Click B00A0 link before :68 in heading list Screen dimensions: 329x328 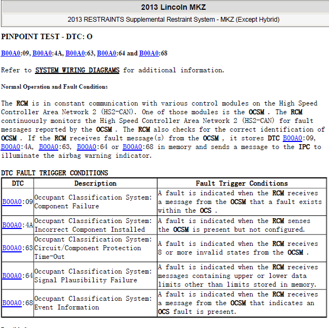[x=149, y=53]
